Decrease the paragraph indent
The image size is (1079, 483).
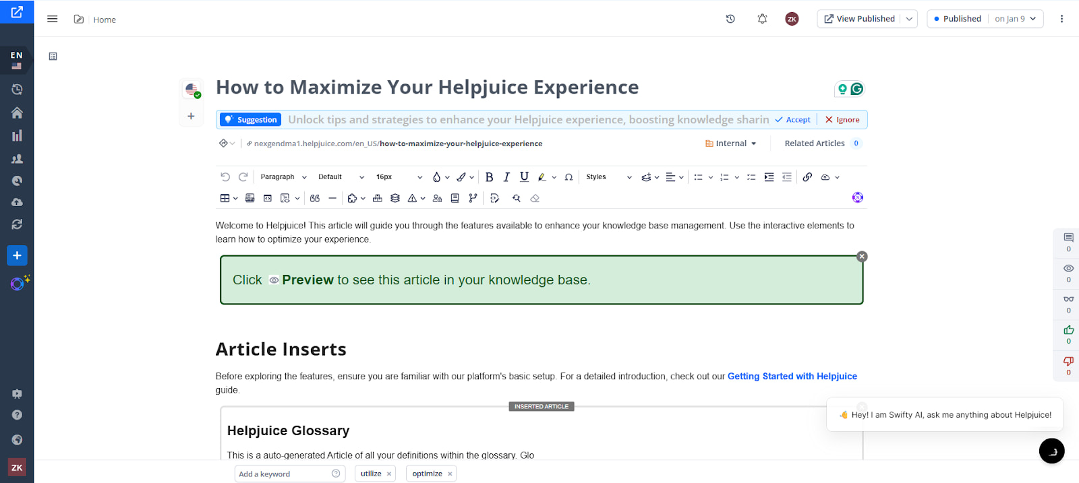786,177
